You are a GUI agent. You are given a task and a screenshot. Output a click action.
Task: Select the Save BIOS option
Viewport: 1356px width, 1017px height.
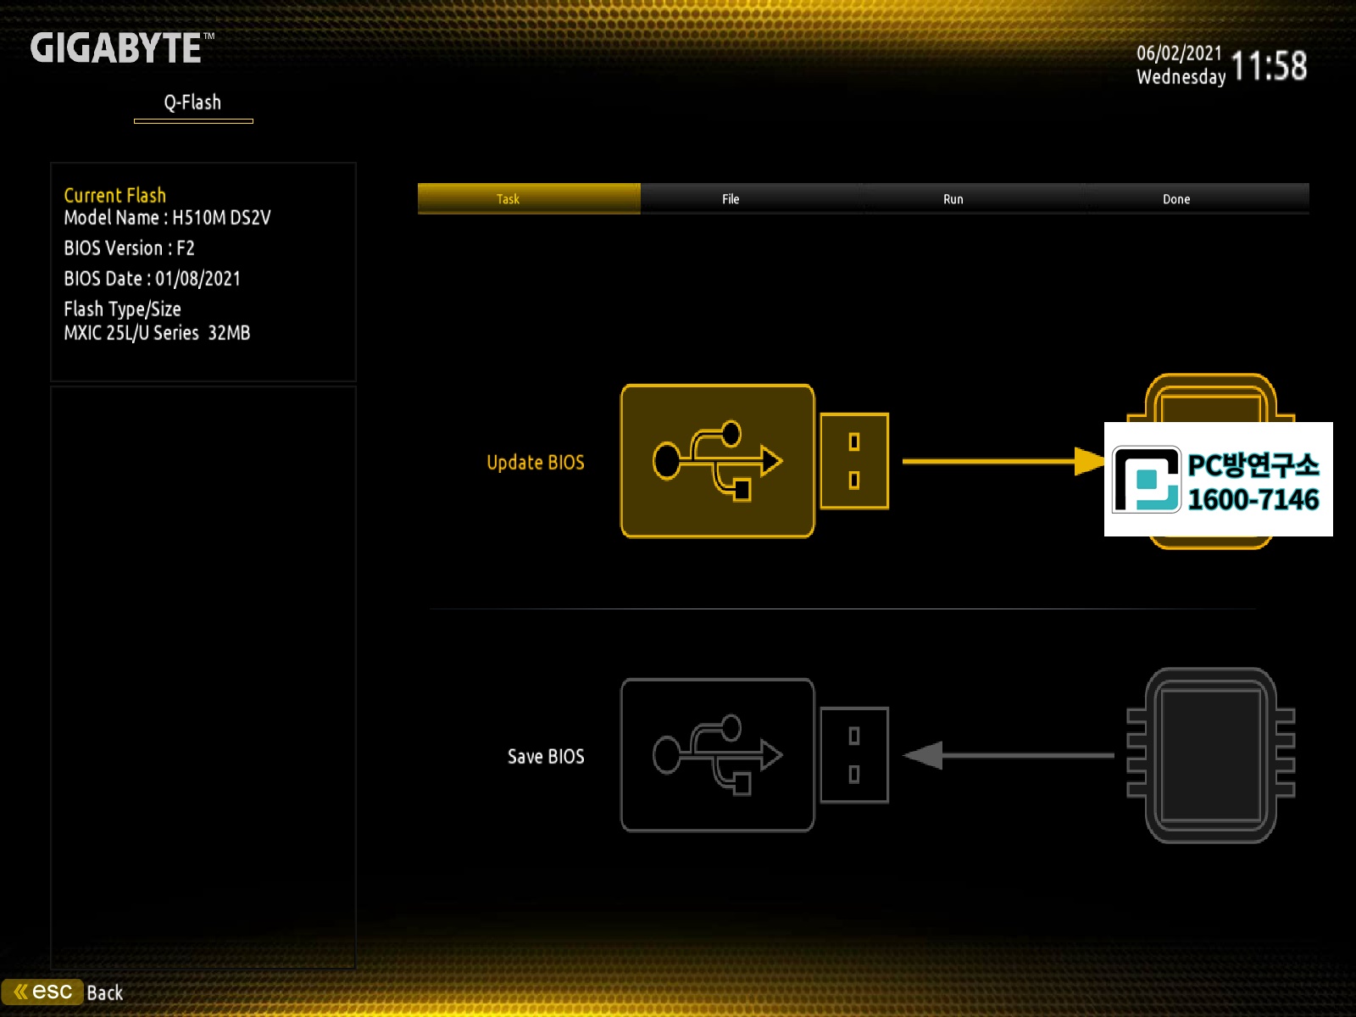pyautogui.click(x=546, y=756)
